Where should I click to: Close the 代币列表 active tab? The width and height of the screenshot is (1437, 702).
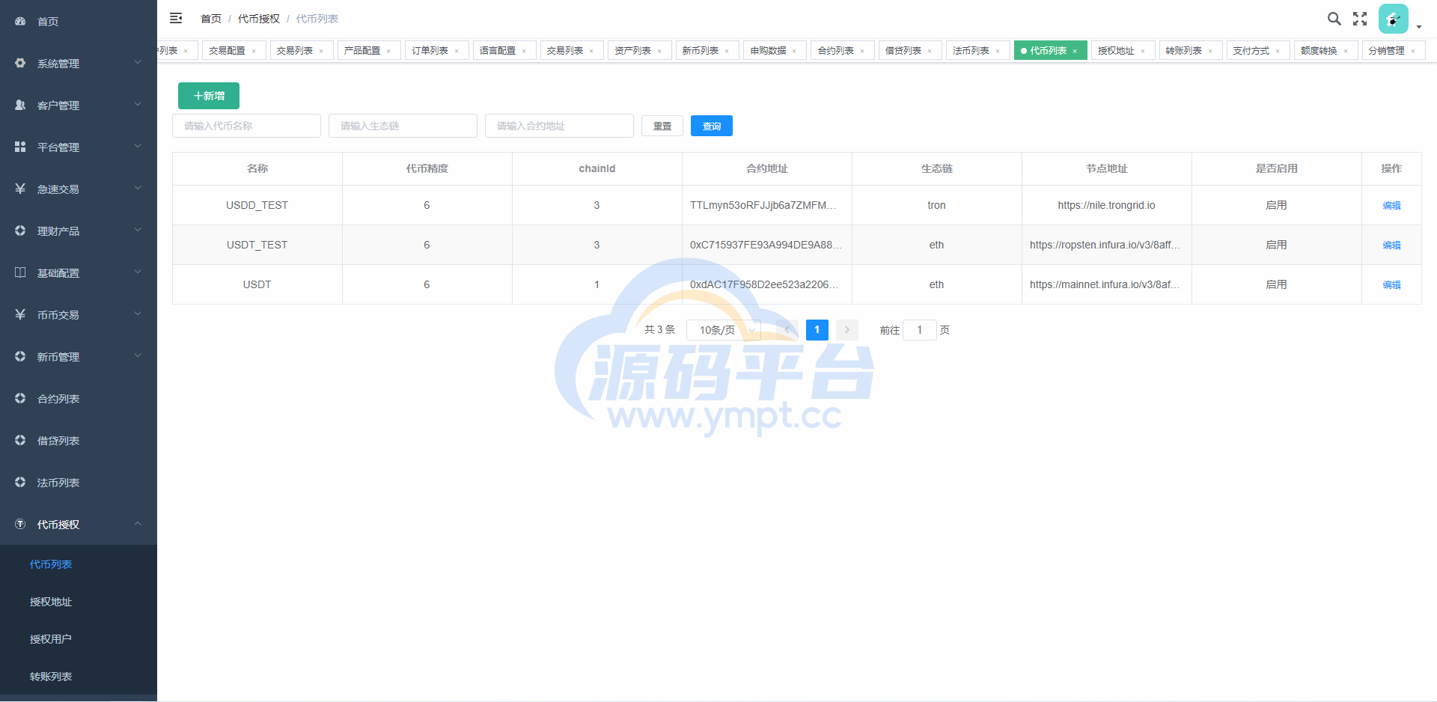click(x=1075, y=52)
